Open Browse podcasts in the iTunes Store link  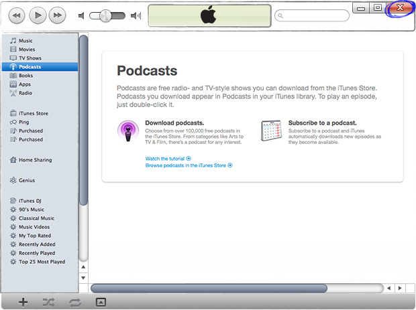189,165
